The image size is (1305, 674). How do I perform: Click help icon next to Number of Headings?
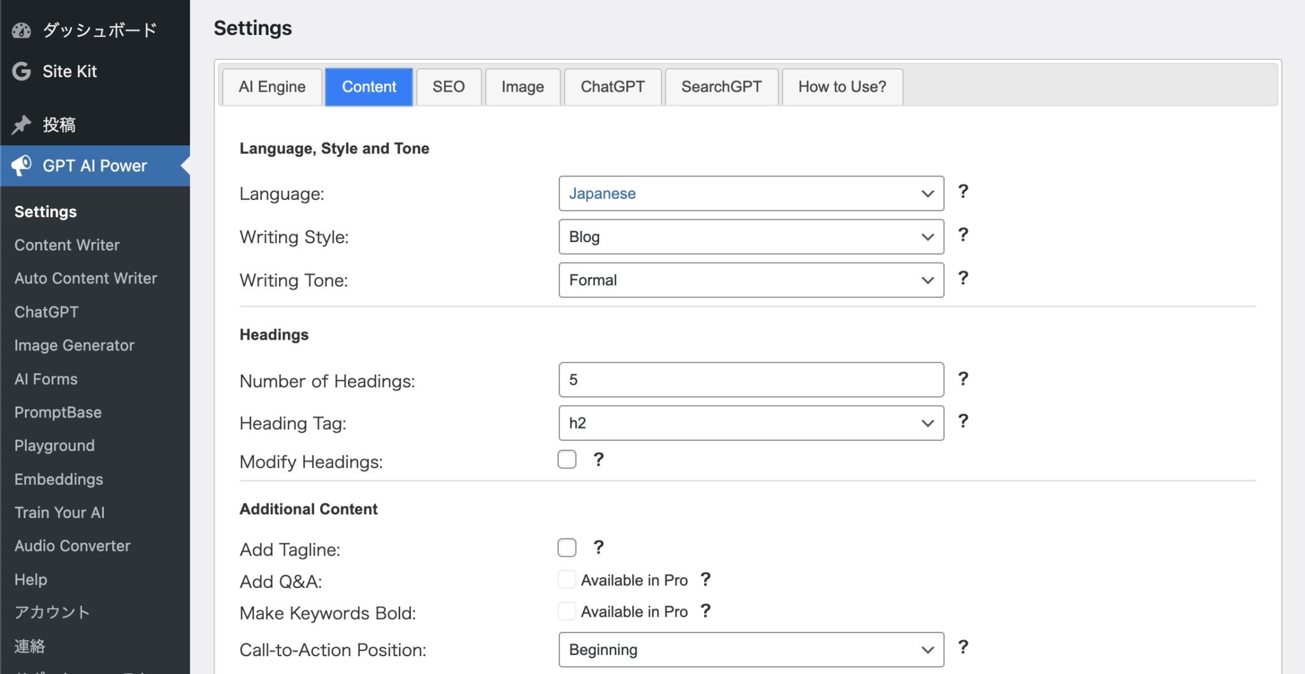[x=963, y=378]
